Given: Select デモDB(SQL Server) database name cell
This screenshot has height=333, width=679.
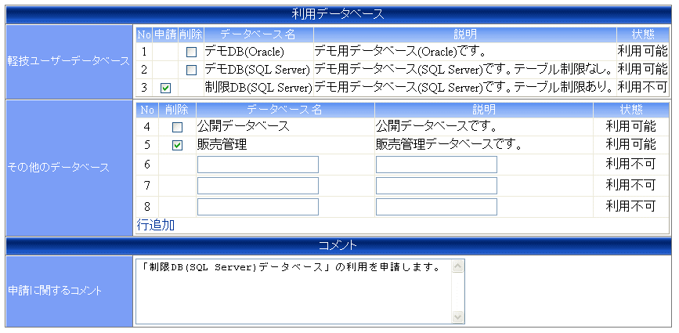Looking at the screenshot, I should tap(258, 69).
